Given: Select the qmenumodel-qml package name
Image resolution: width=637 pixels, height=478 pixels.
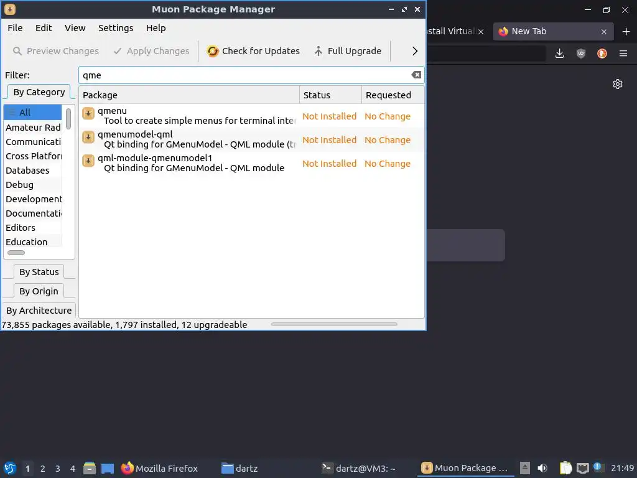Looking at the screenshot, I should point(135,134).
